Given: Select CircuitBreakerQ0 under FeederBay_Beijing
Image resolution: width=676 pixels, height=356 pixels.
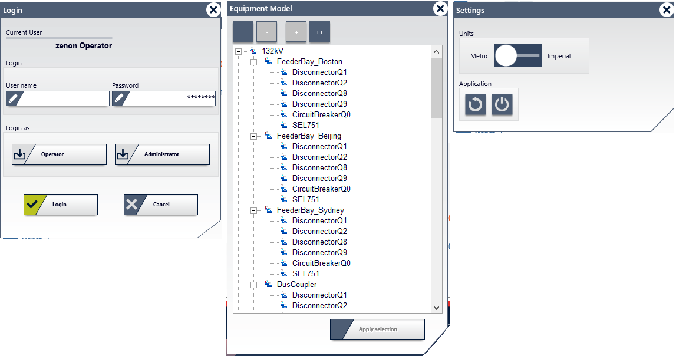Looking at the screenshot, I should click(321, 189).
